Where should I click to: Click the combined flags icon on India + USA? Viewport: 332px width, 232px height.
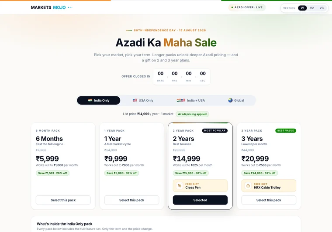pos(181,100)
